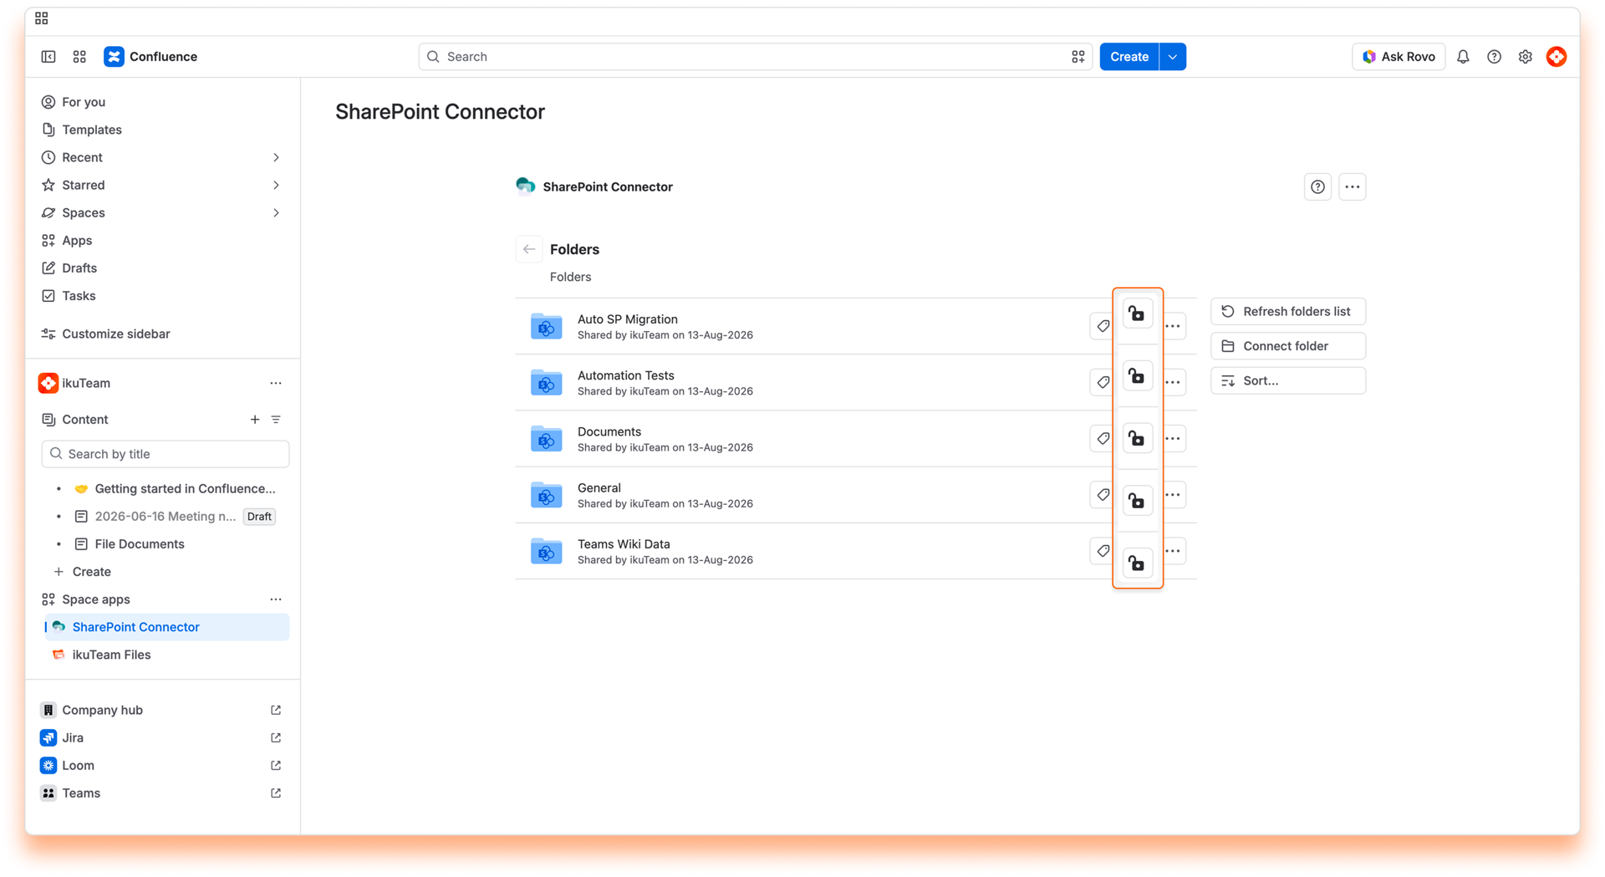This screenshot has width=1605, height=877.
Task: Click the app switcher grid icon
Action: (x=79, y=57)
